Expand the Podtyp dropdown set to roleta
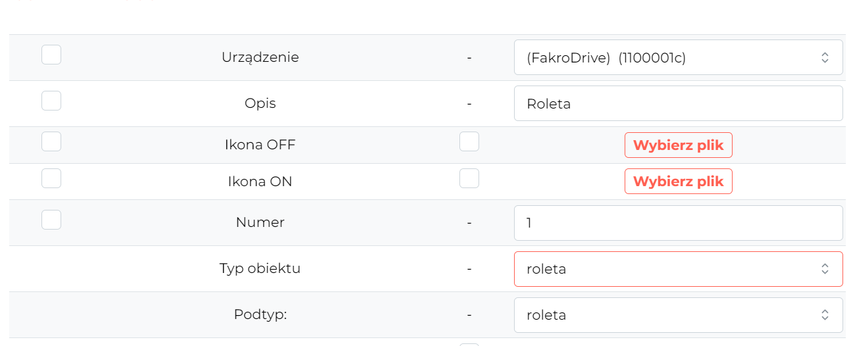 [679, 315]
